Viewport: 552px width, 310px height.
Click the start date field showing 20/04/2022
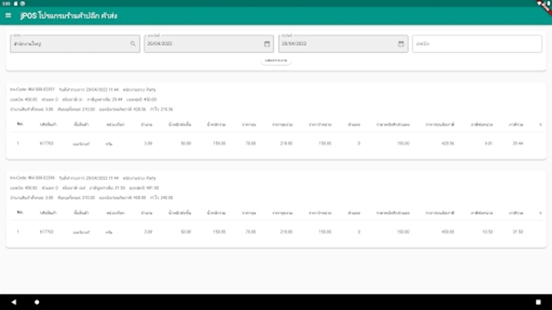pyautogui.click(x=209, y=44)
